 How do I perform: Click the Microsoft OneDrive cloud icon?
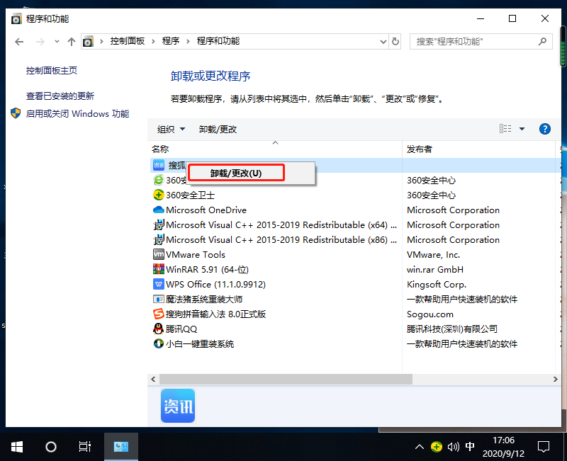click(x=159, y=210)
